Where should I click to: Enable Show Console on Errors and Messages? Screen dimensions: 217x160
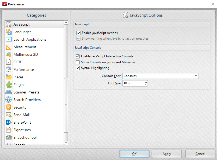[x=78, y=62]
